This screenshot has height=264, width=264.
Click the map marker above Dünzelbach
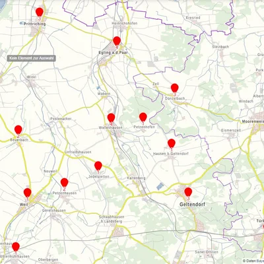(175, 88)
